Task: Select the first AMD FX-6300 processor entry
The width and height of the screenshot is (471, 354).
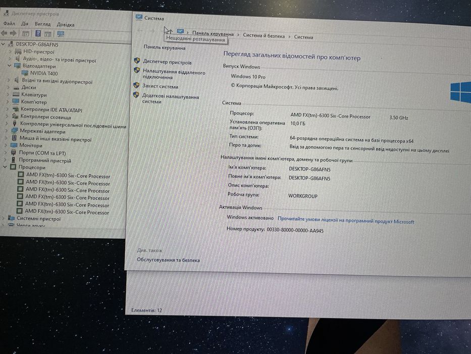Action: pyautogui.click(x=68, y=176)
